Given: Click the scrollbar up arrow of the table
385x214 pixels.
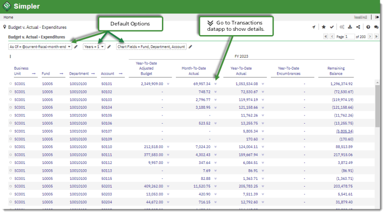Looking at the screenshot, I should tap(377, 83).
